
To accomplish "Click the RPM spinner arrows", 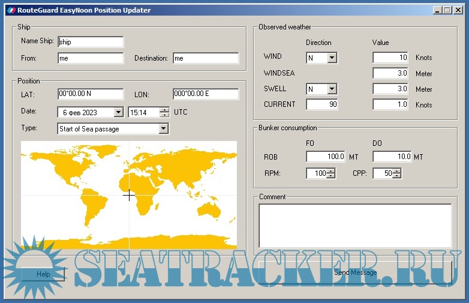I will (331, 173).
